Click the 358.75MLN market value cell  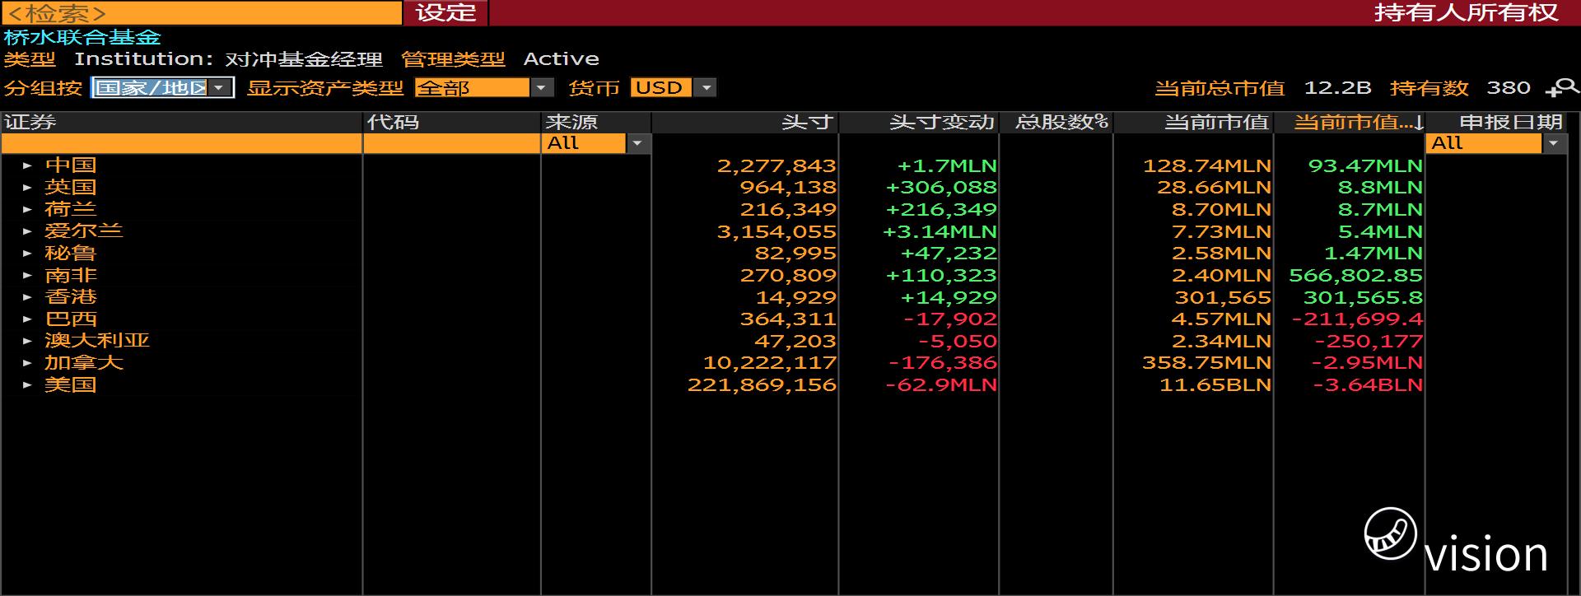tap(1206, 363)
